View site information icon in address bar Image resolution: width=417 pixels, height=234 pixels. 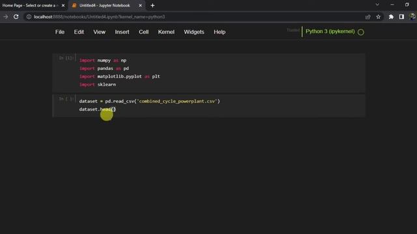pyautogui.click(x=29, y=17)
